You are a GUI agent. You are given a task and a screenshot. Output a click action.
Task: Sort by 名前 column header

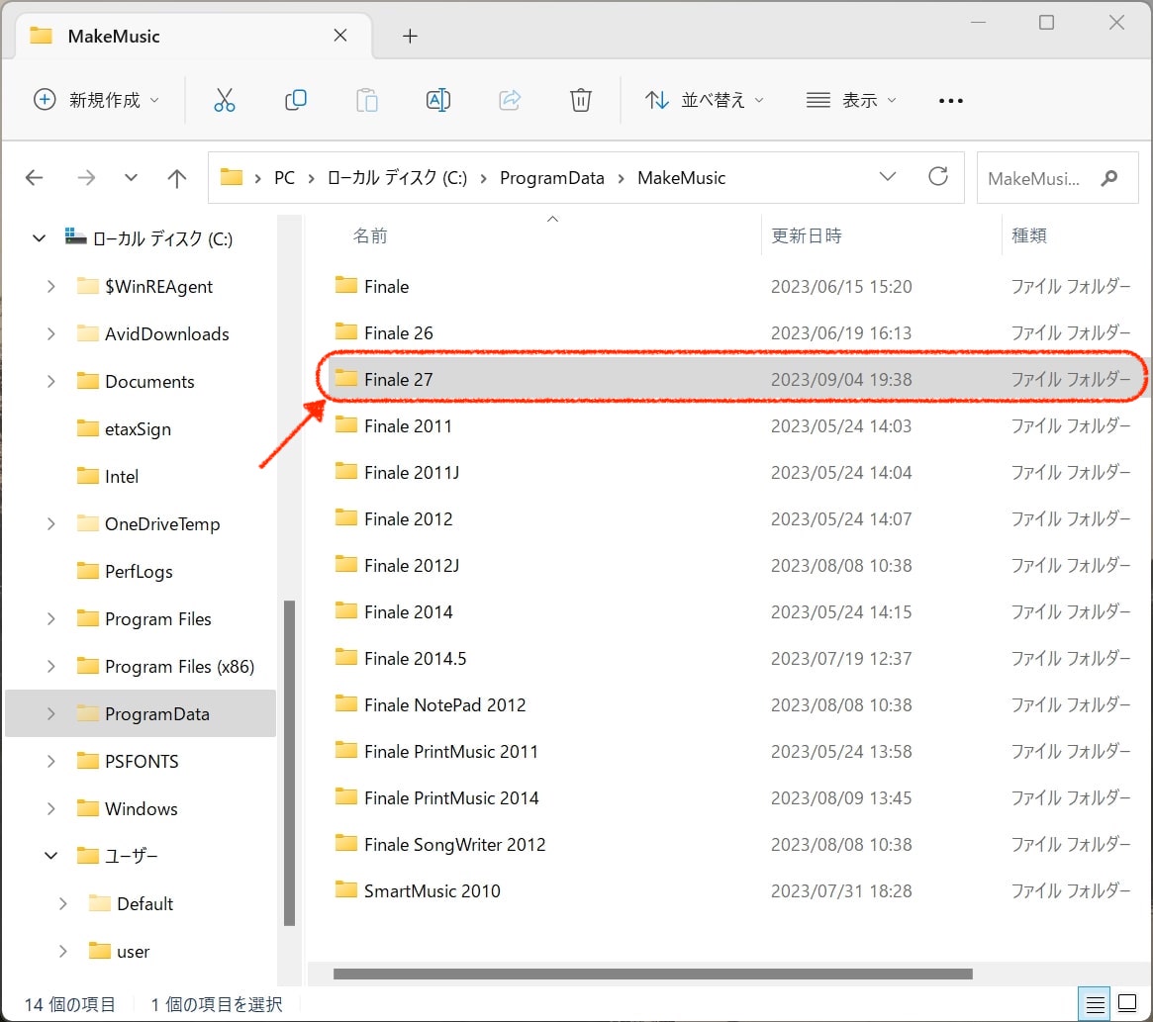[x=370, y=235]
